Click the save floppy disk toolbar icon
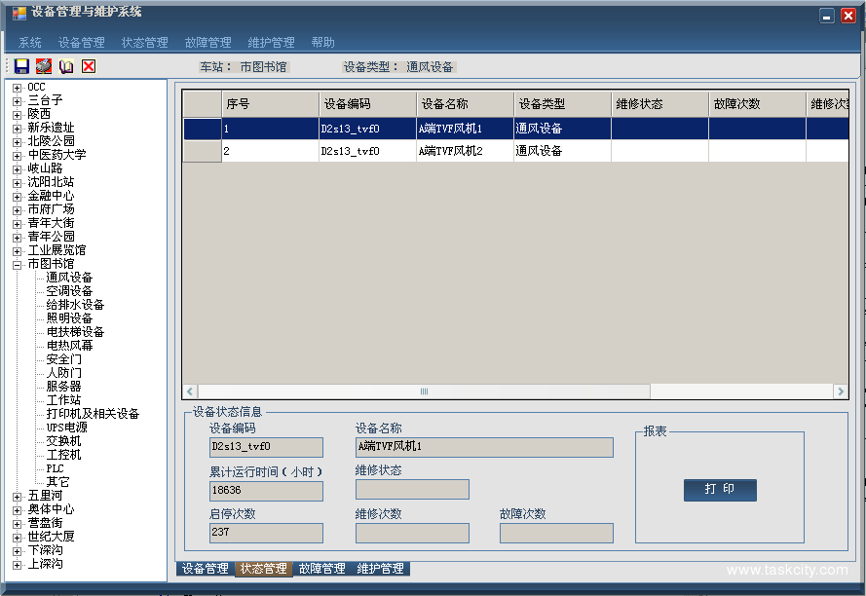 pos(21,66)
